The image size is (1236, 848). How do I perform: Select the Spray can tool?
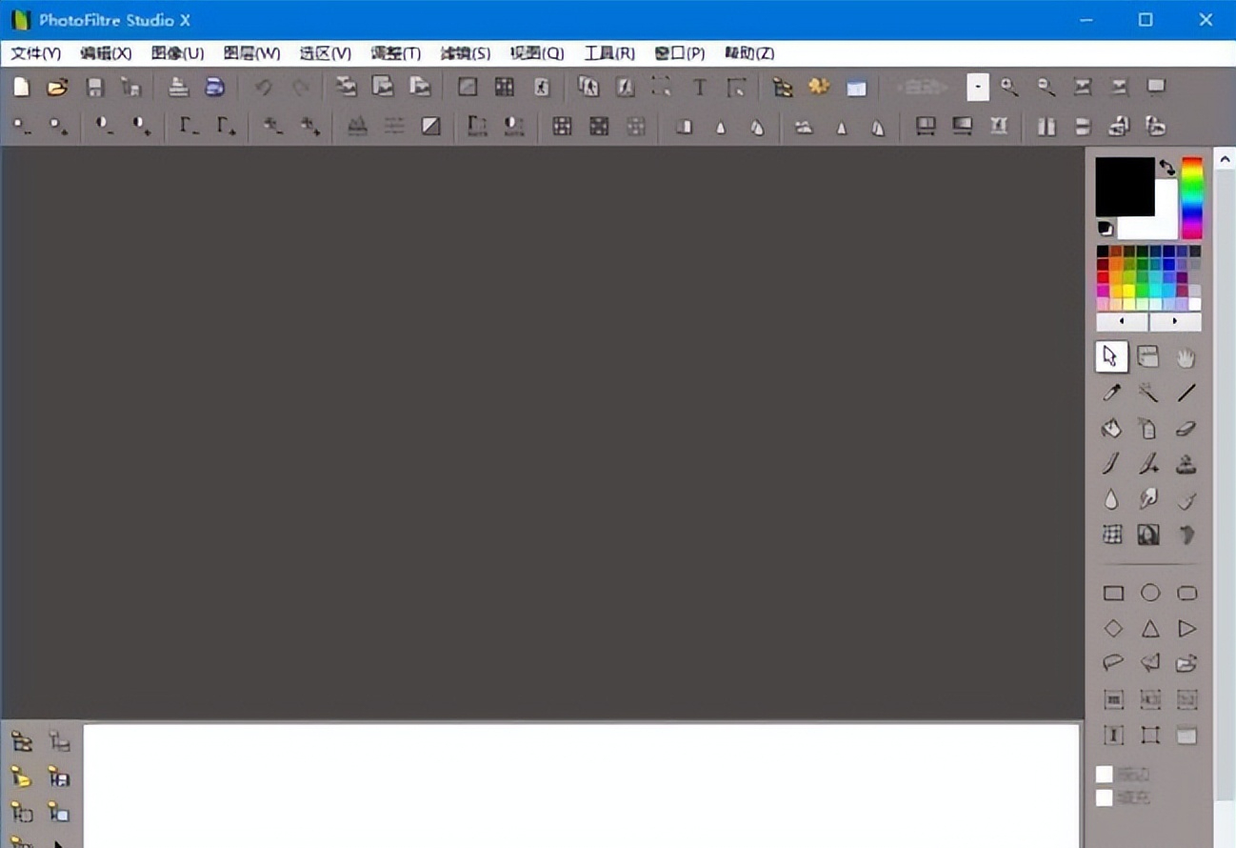(1148, 429)
